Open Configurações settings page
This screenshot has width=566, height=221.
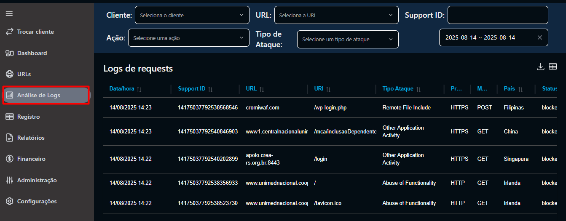[x=37, y=201]
